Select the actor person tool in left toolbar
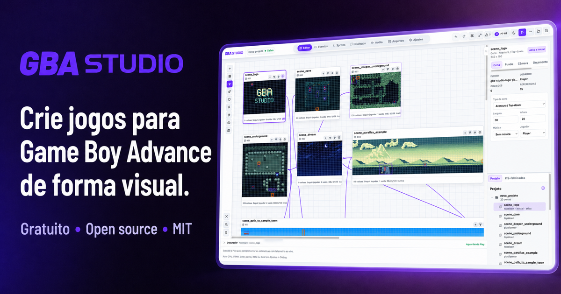This screenshot has width=561, height=294. pyautogui.click(x=230, y=107)
